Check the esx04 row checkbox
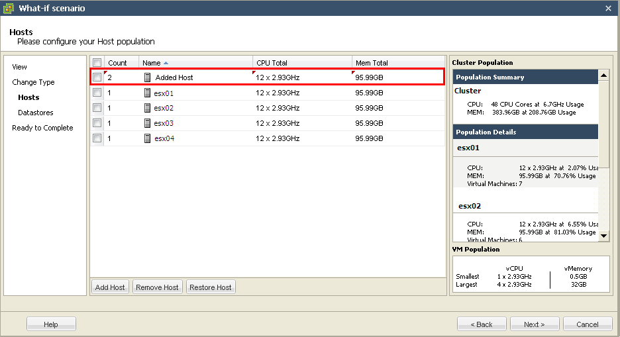 (97, 138)
